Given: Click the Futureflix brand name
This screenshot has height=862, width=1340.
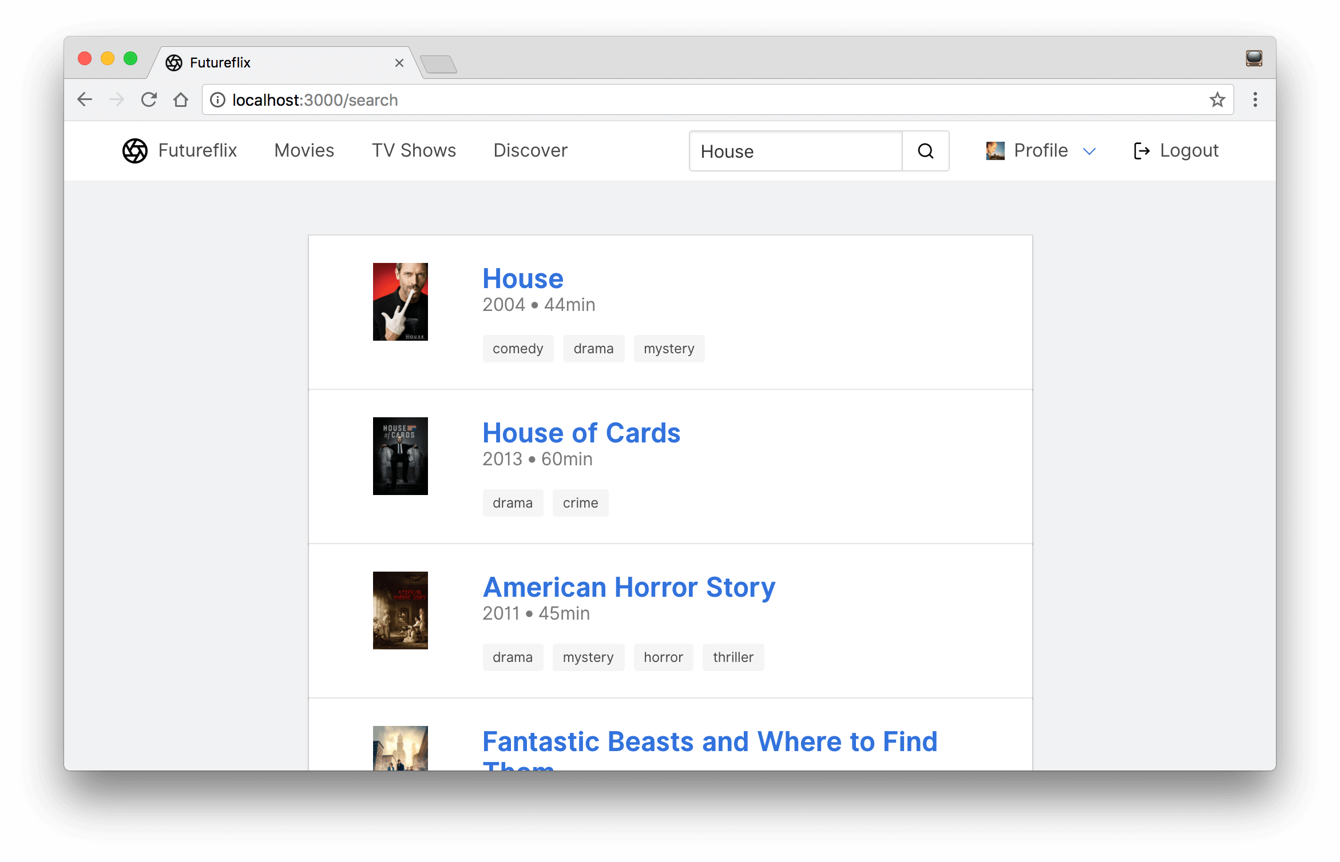Looking at the screenshot, I should [197, 150].
